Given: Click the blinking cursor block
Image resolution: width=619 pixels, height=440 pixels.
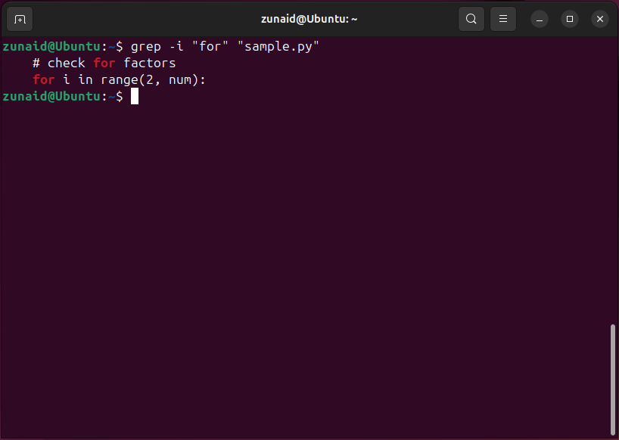Looking at the screenshot, I should coord(135,96).
